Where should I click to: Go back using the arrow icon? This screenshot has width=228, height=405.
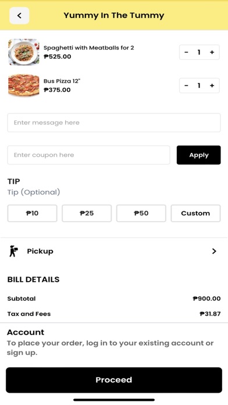tap(19, 16)
